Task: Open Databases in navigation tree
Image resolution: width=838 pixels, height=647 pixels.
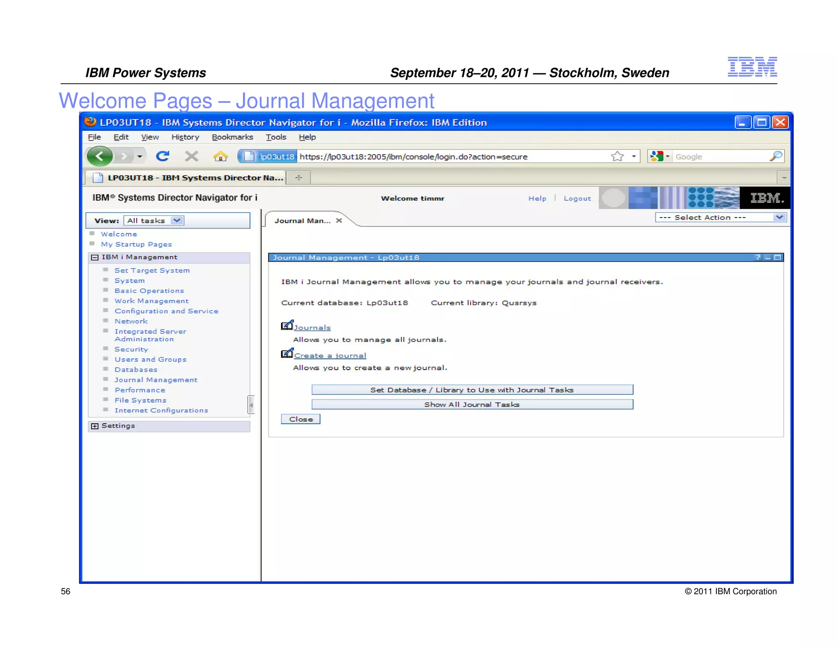Action: click(136, 370)
